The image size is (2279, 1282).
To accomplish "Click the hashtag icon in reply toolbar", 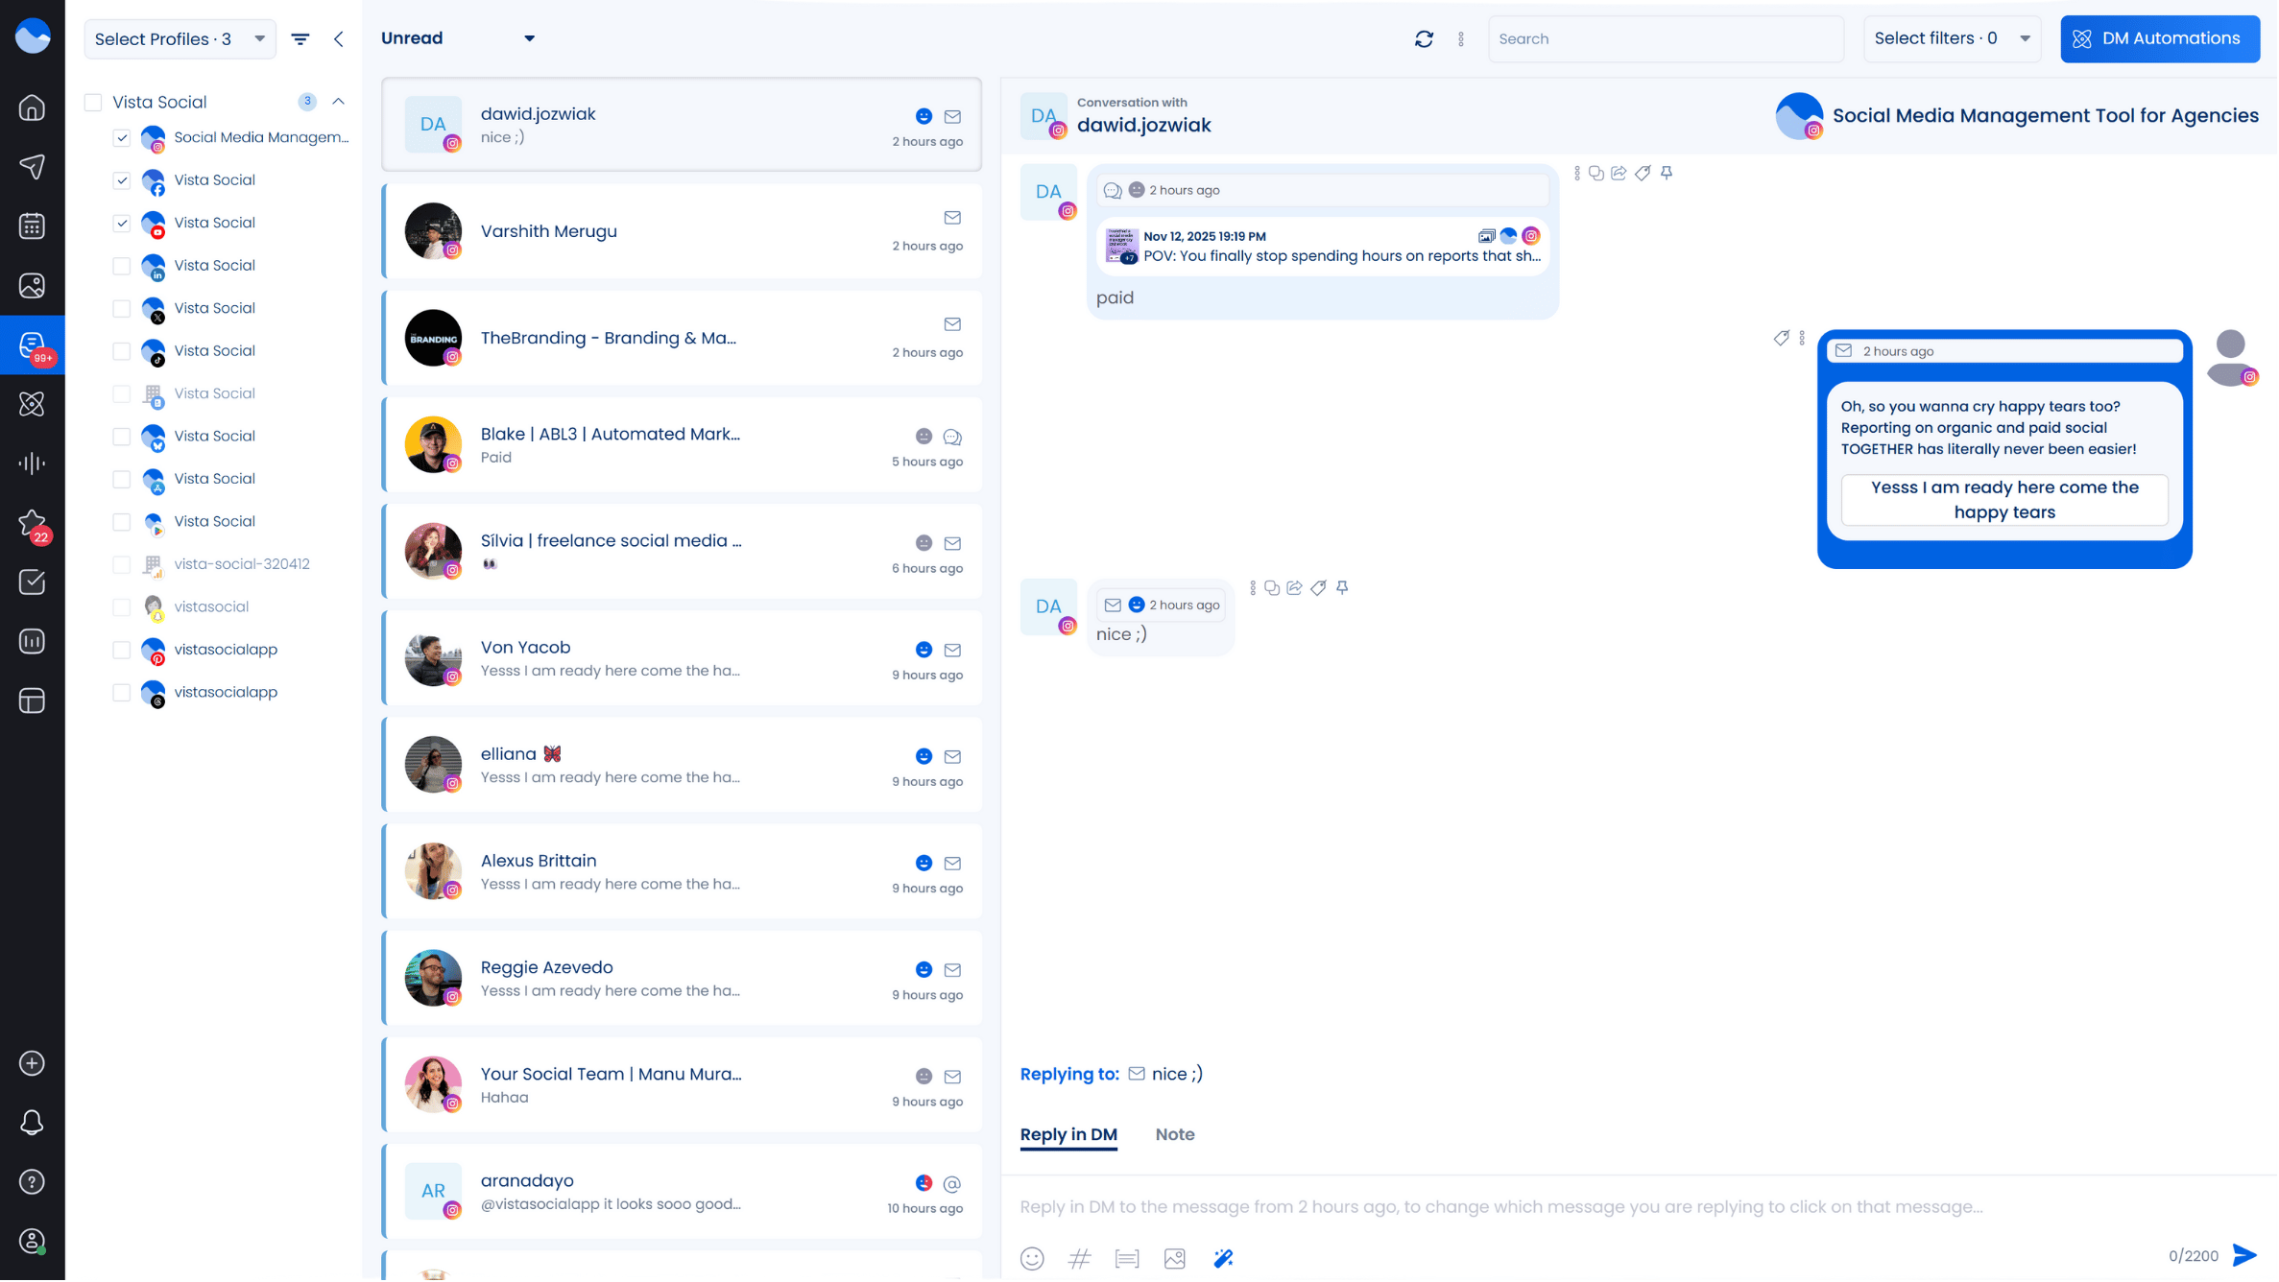I will [1080, 1259].
